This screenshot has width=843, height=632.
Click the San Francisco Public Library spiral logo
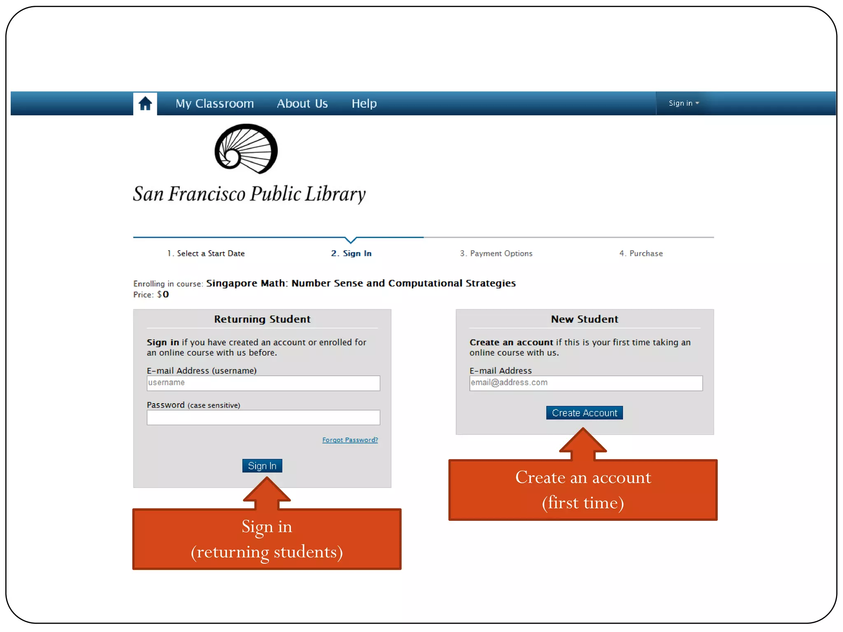(246, 149)
